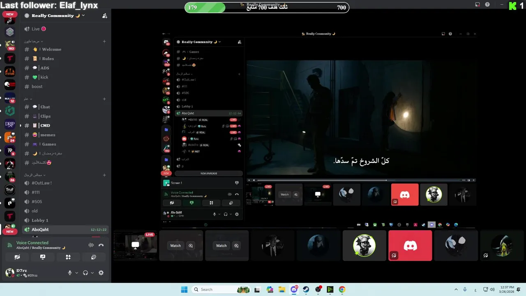Click the Voice Connected status text
This screenshot has width=526, height=296.
point(32,243)
